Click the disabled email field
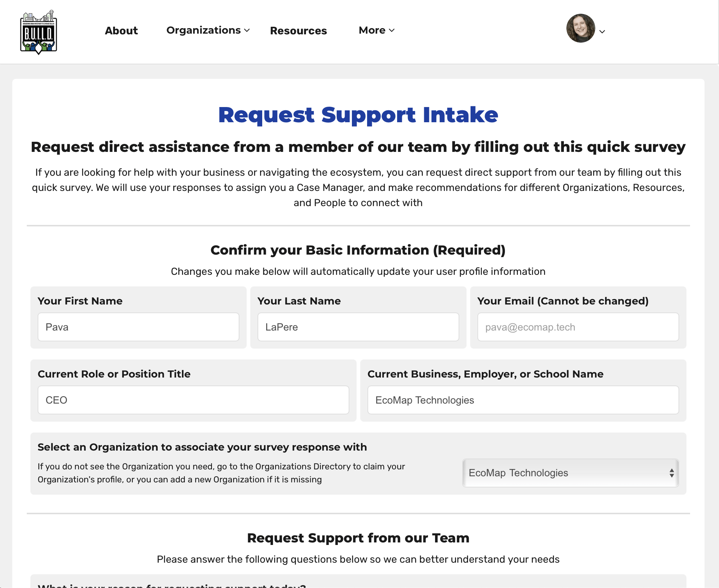The width and height of the screenshot is (719, 588). coord(578,327)
